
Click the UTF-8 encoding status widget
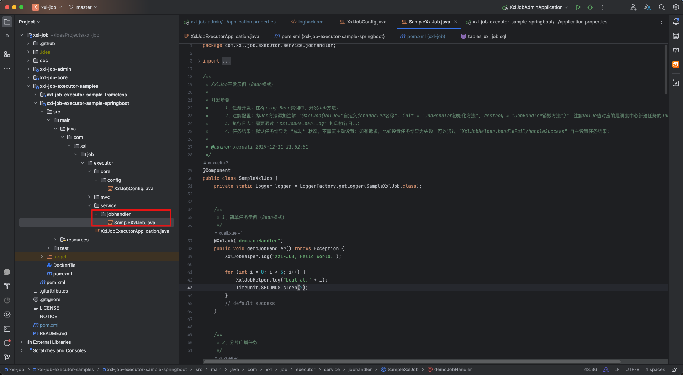click(x=632, y=370)
